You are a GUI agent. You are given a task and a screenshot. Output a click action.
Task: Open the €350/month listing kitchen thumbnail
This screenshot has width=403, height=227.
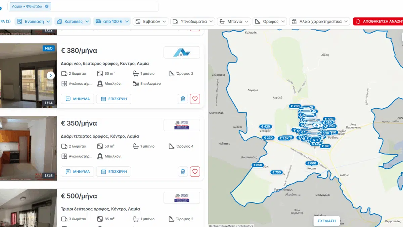click(28, 148)
